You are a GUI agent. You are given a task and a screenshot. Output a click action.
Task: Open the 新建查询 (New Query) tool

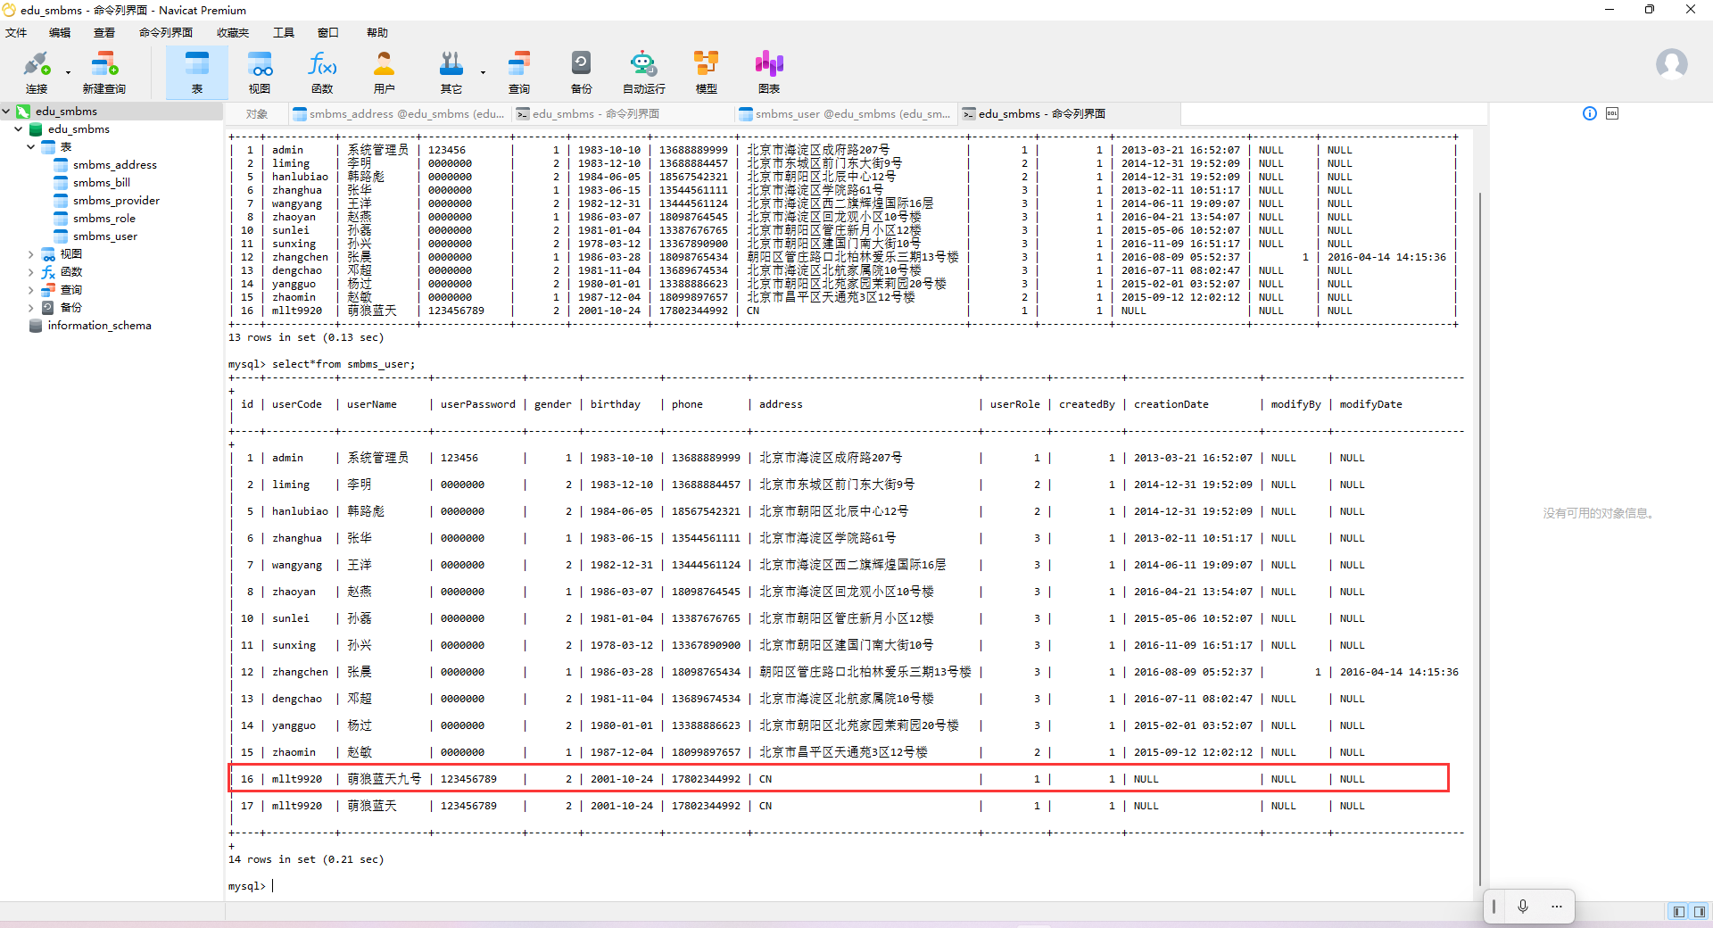tap(104, 72)
